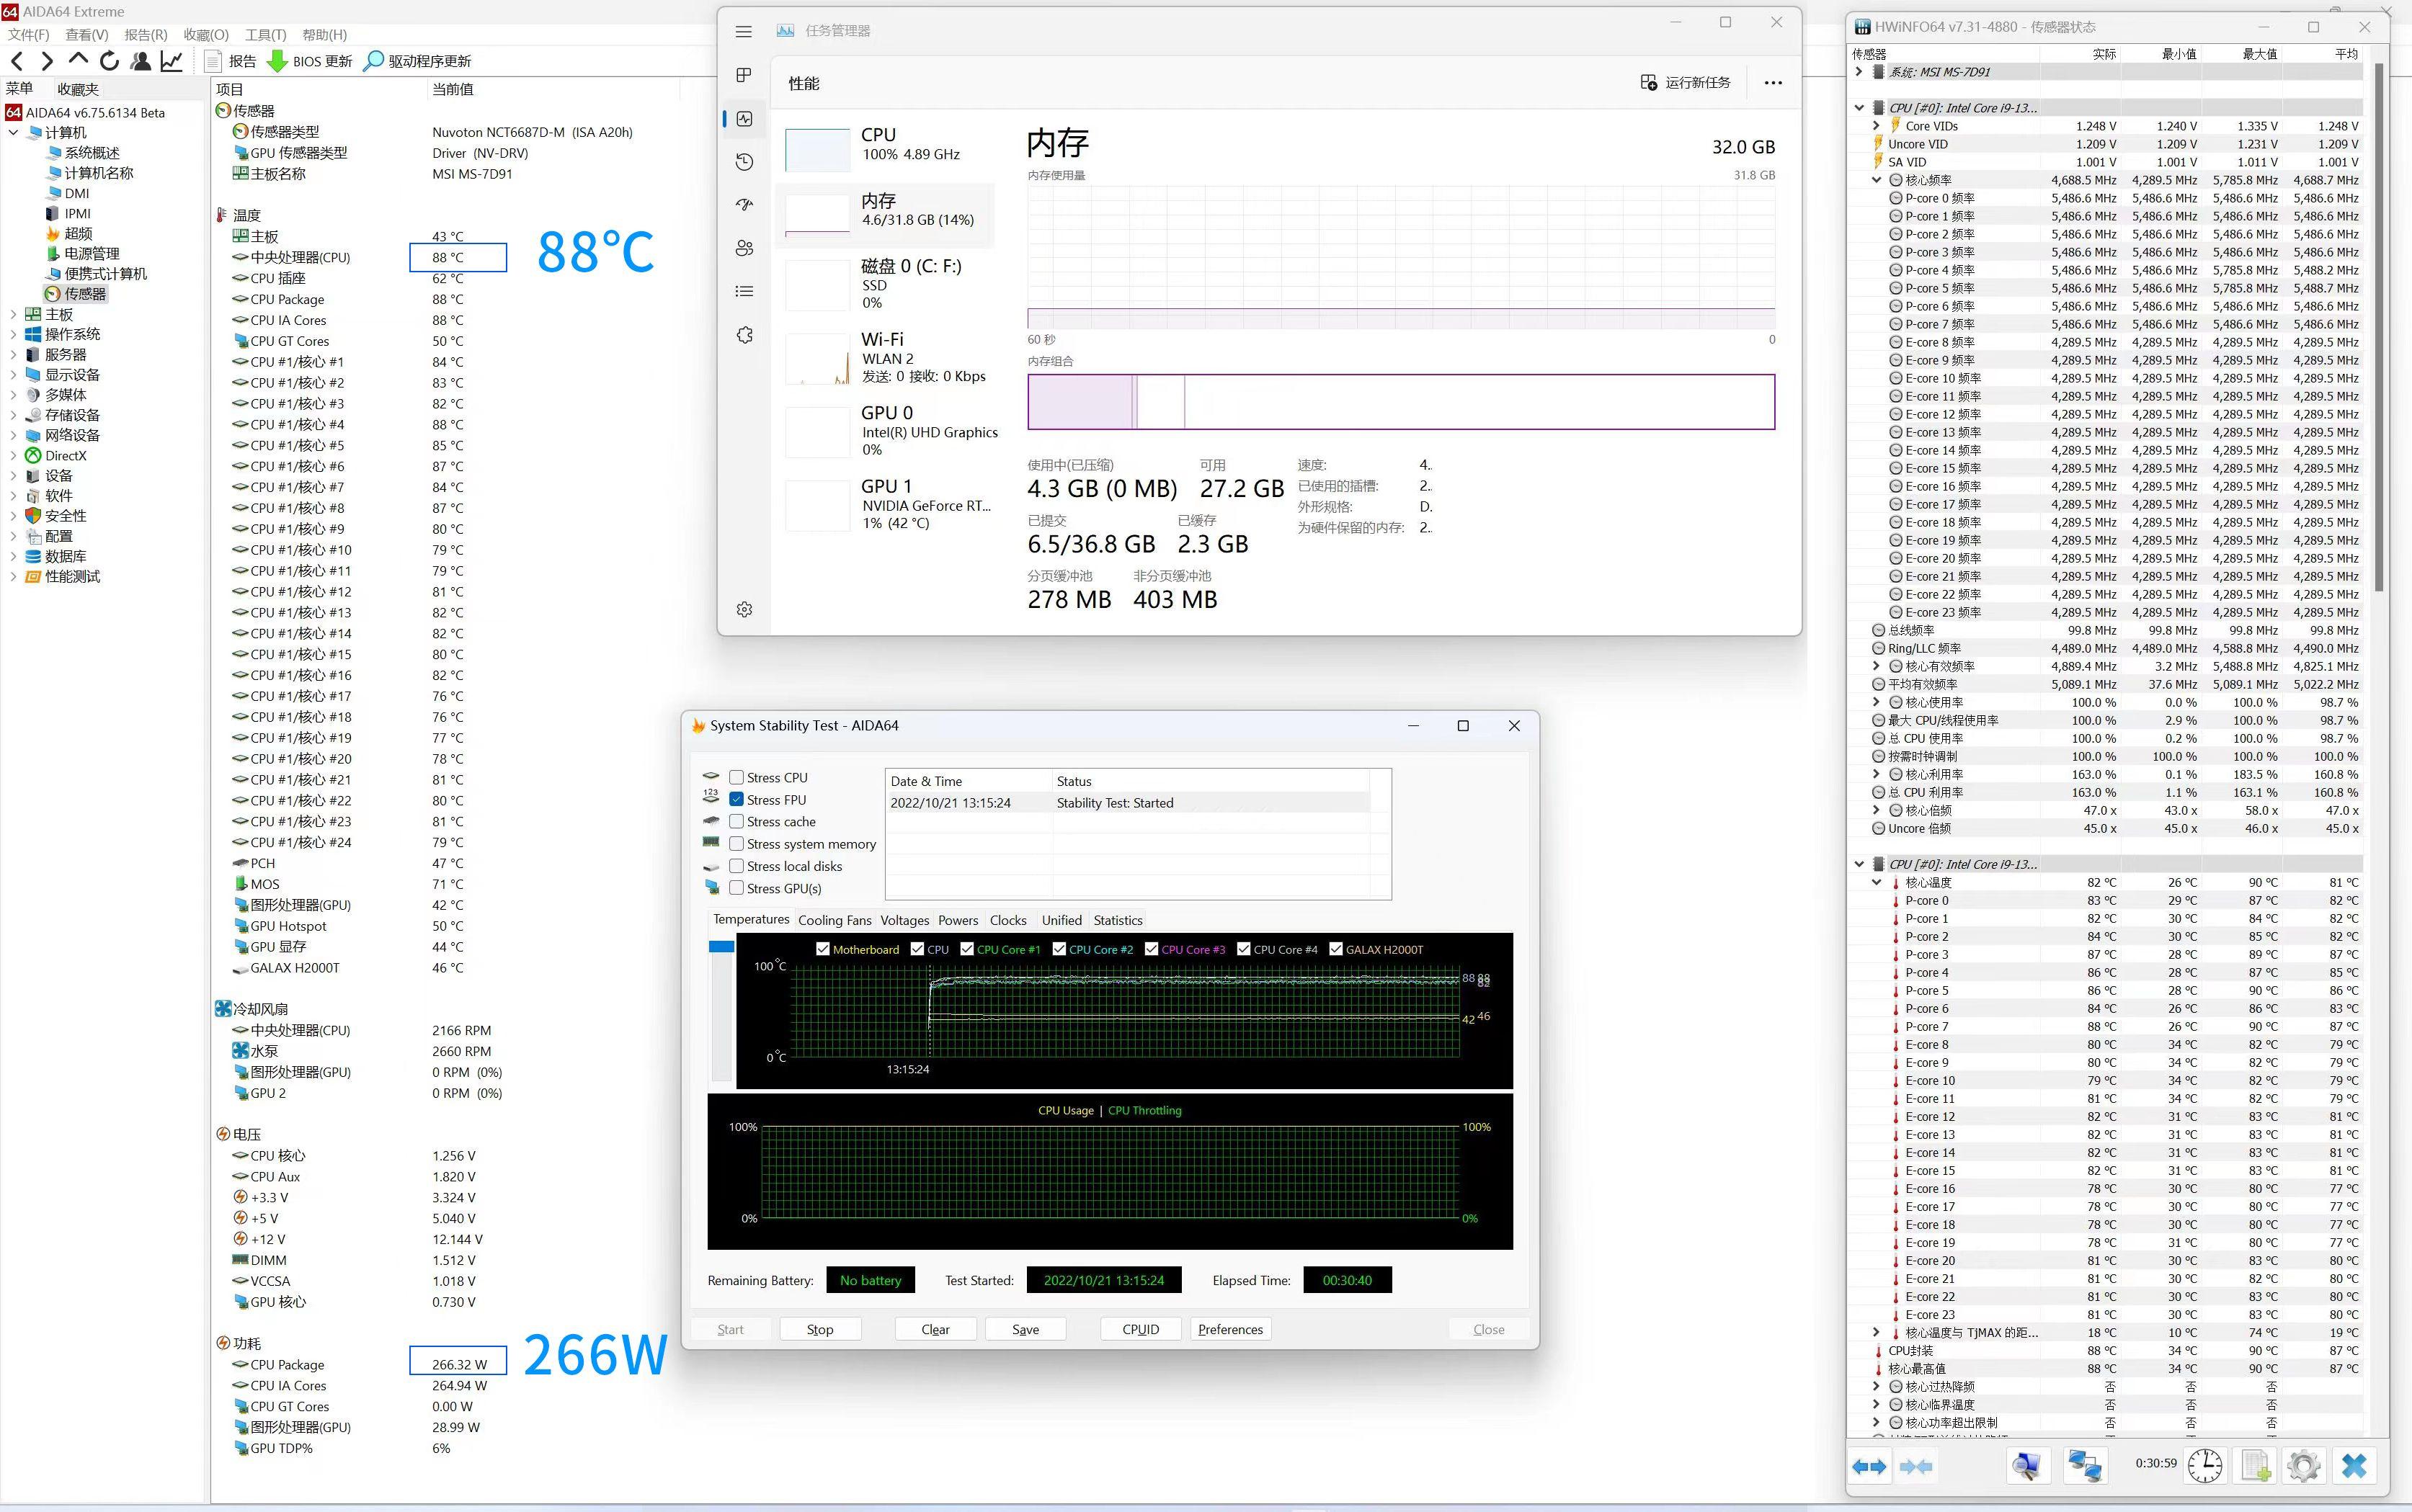Open Task Manager app history page icon

(743, 162)
